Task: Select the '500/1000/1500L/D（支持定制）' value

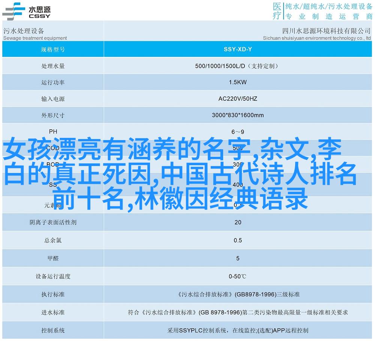Action: pos(237,66)
